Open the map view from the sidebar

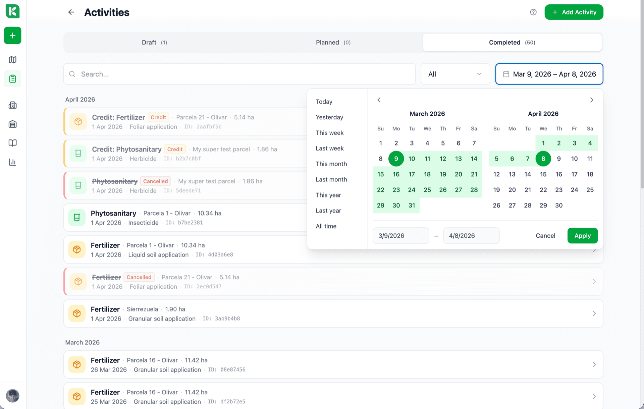pyautogui.click(x=12, y=60)
